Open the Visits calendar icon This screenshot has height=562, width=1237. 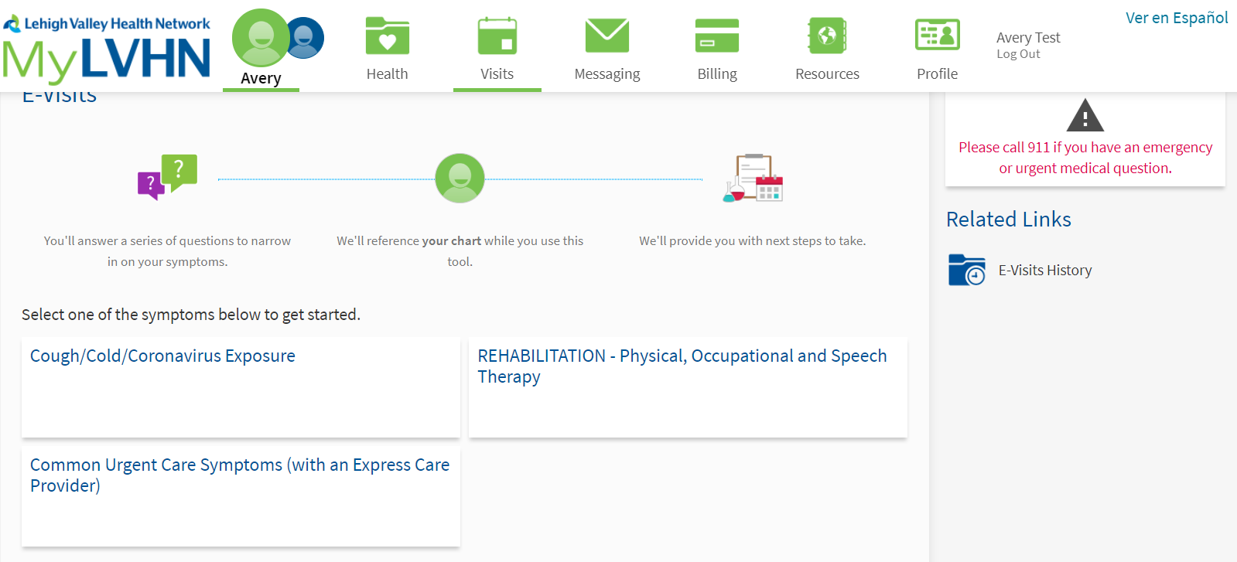(497, 36)
